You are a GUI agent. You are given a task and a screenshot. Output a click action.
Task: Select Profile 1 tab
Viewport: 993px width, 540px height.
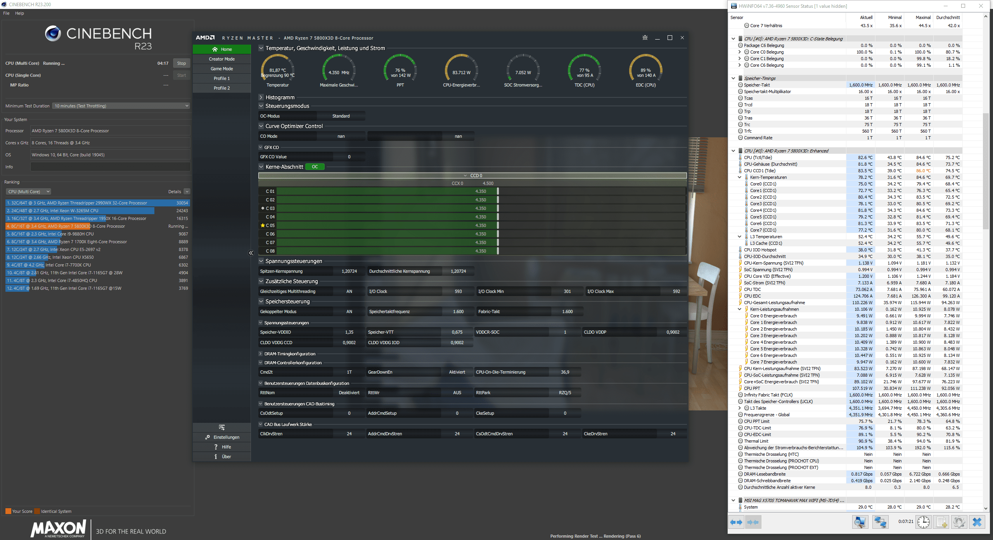coord(222,78)
